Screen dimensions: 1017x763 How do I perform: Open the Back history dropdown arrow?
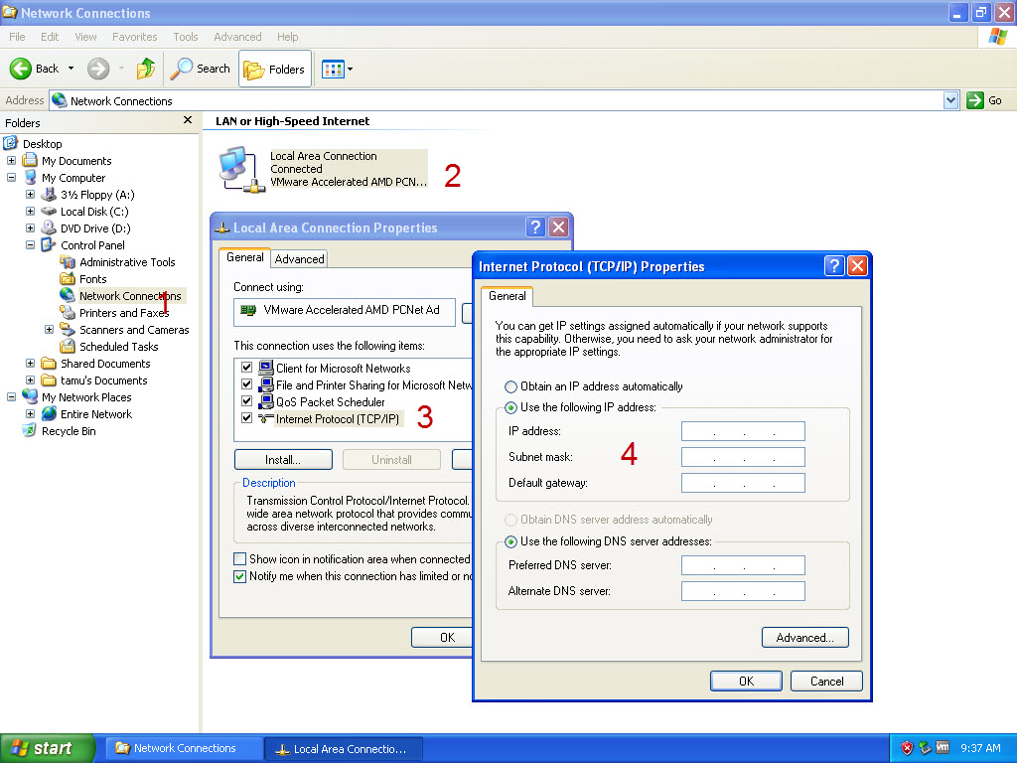pyautogui.click(x=71, y=69)
